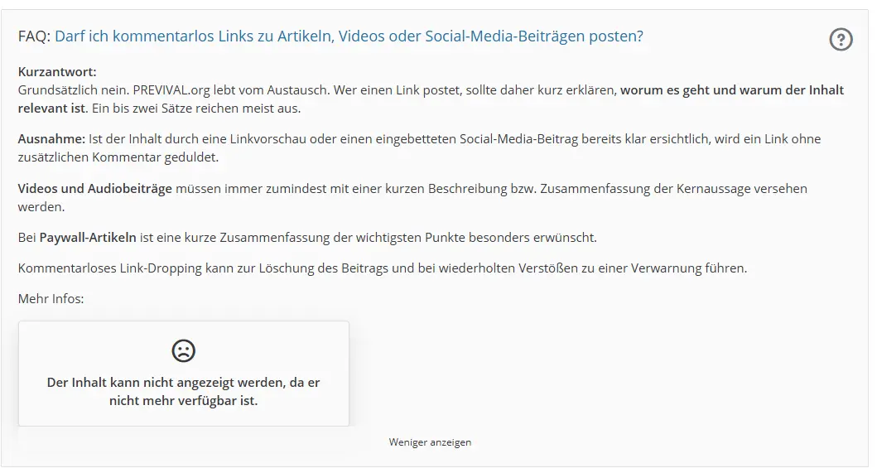Image resolution: width=877 pixels, height=473 pixels.
Task: Open the FAQ title link about kommentarlos Links
Action: click(x=349, y=36)
